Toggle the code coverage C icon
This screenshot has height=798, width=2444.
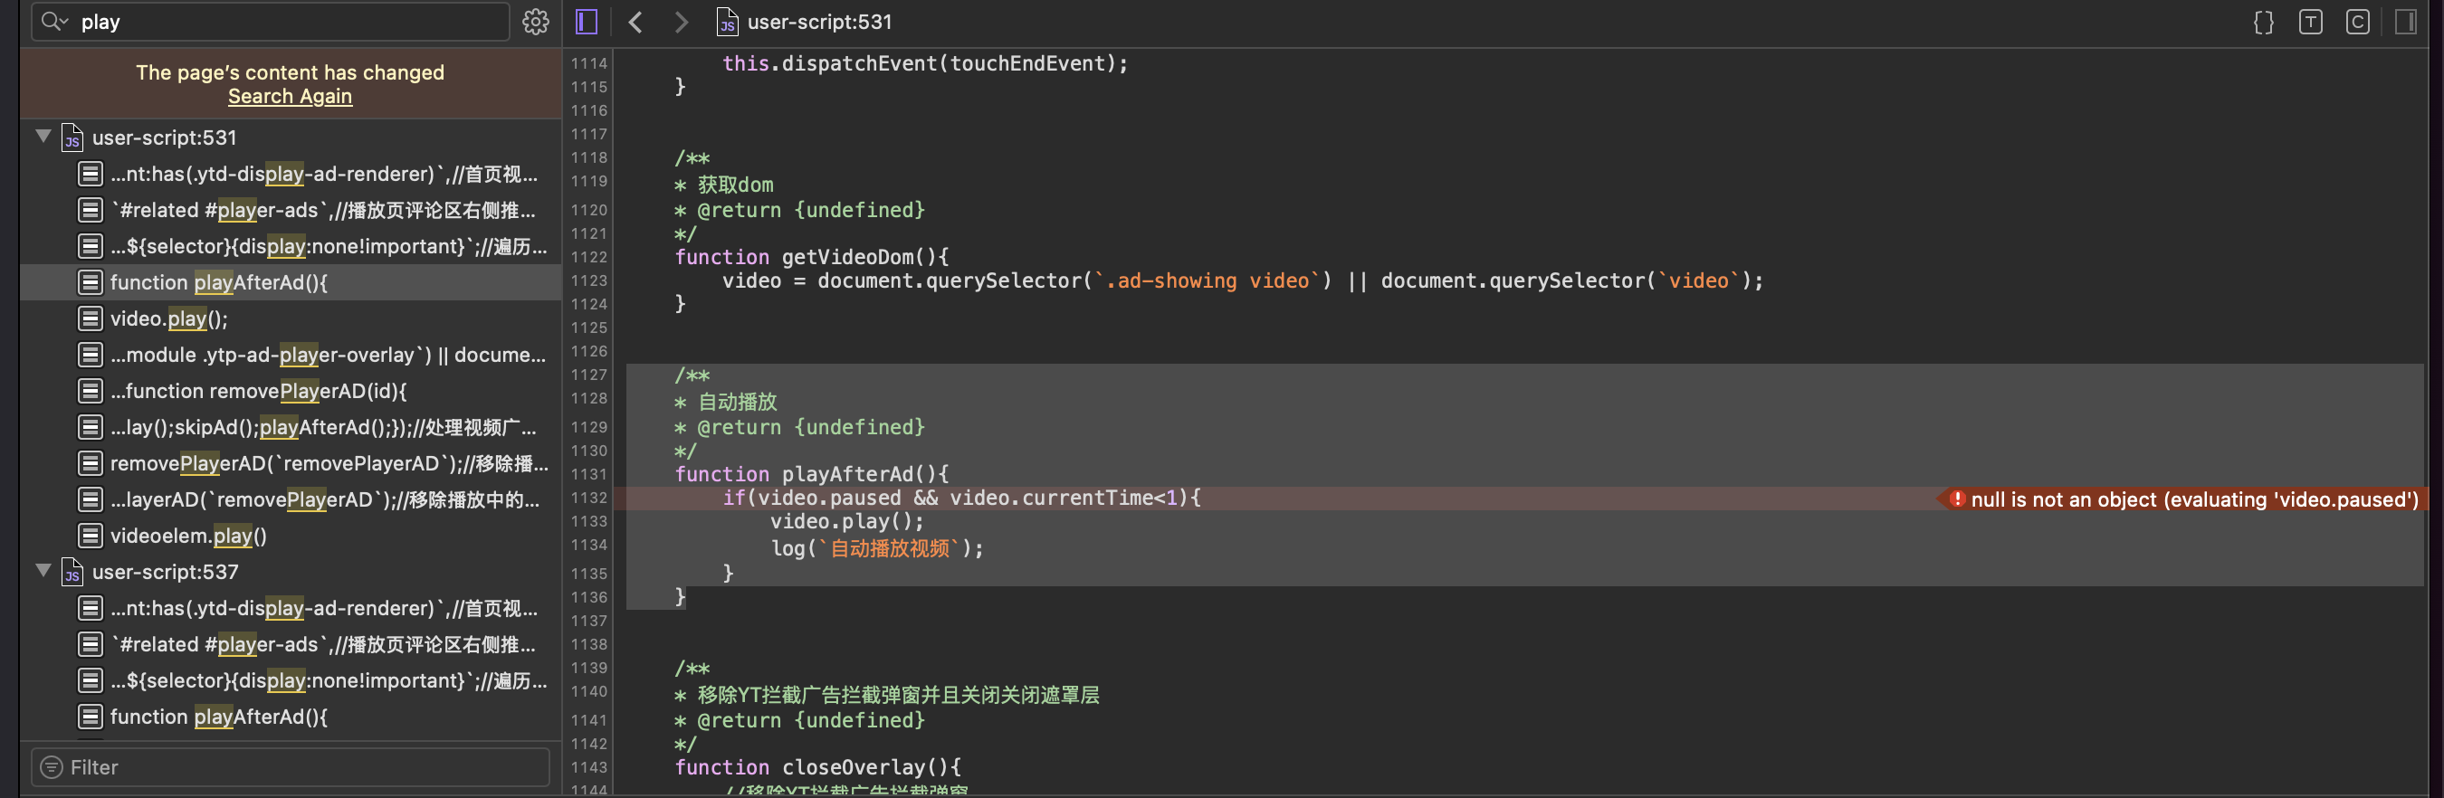coord(2357,22)
